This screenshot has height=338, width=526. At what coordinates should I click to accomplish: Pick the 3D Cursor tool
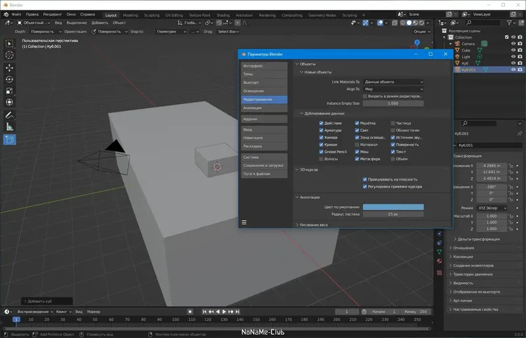click(10, 55)
